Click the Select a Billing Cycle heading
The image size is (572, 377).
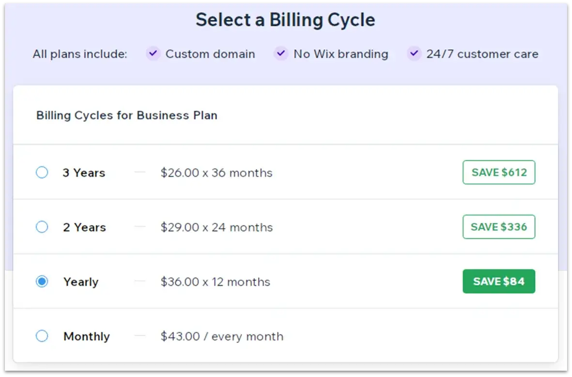click(285, 20)
